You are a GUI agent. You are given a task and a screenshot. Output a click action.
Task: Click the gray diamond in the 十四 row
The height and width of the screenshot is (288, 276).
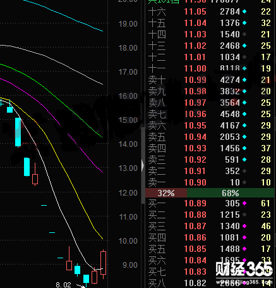[244, 34]
